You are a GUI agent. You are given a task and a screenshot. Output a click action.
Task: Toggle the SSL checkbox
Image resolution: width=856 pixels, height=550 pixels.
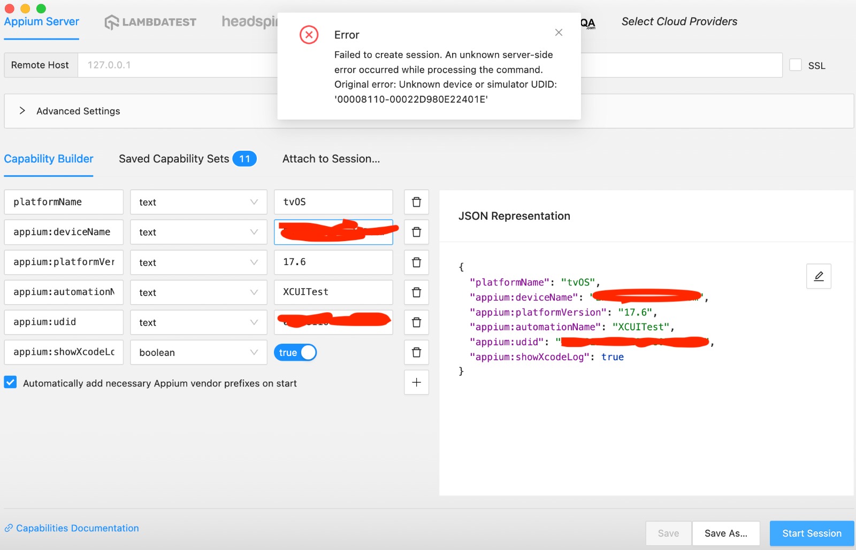[x=796, y=65]
